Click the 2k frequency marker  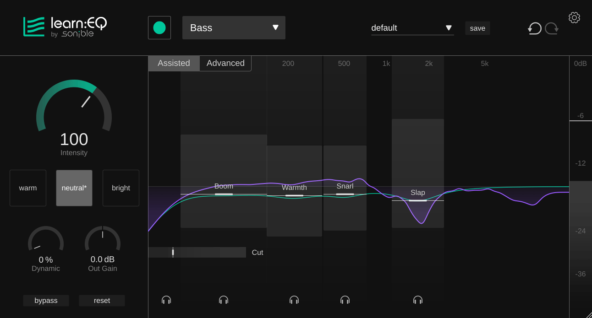click(429, 64)
